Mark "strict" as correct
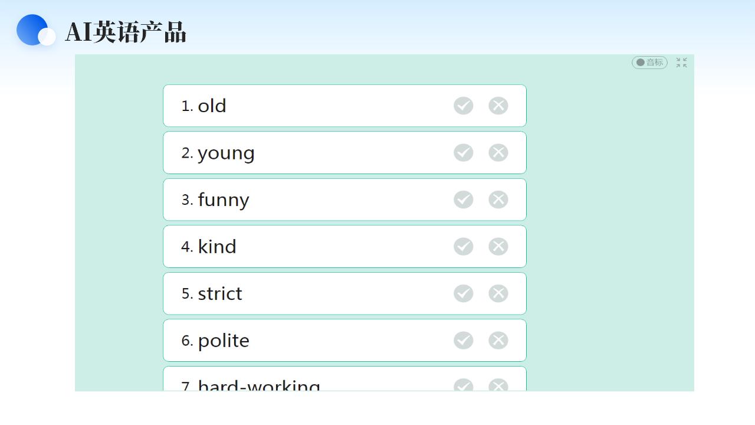The width and height of the screenshot is (755, 425). pyautogui.click(x=463, y=293)
